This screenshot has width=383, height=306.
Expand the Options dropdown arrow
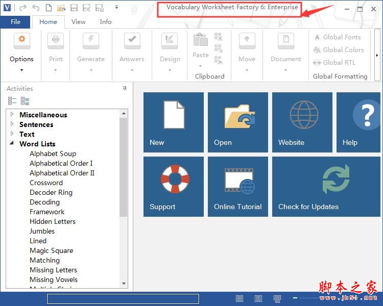coord(22,70)
